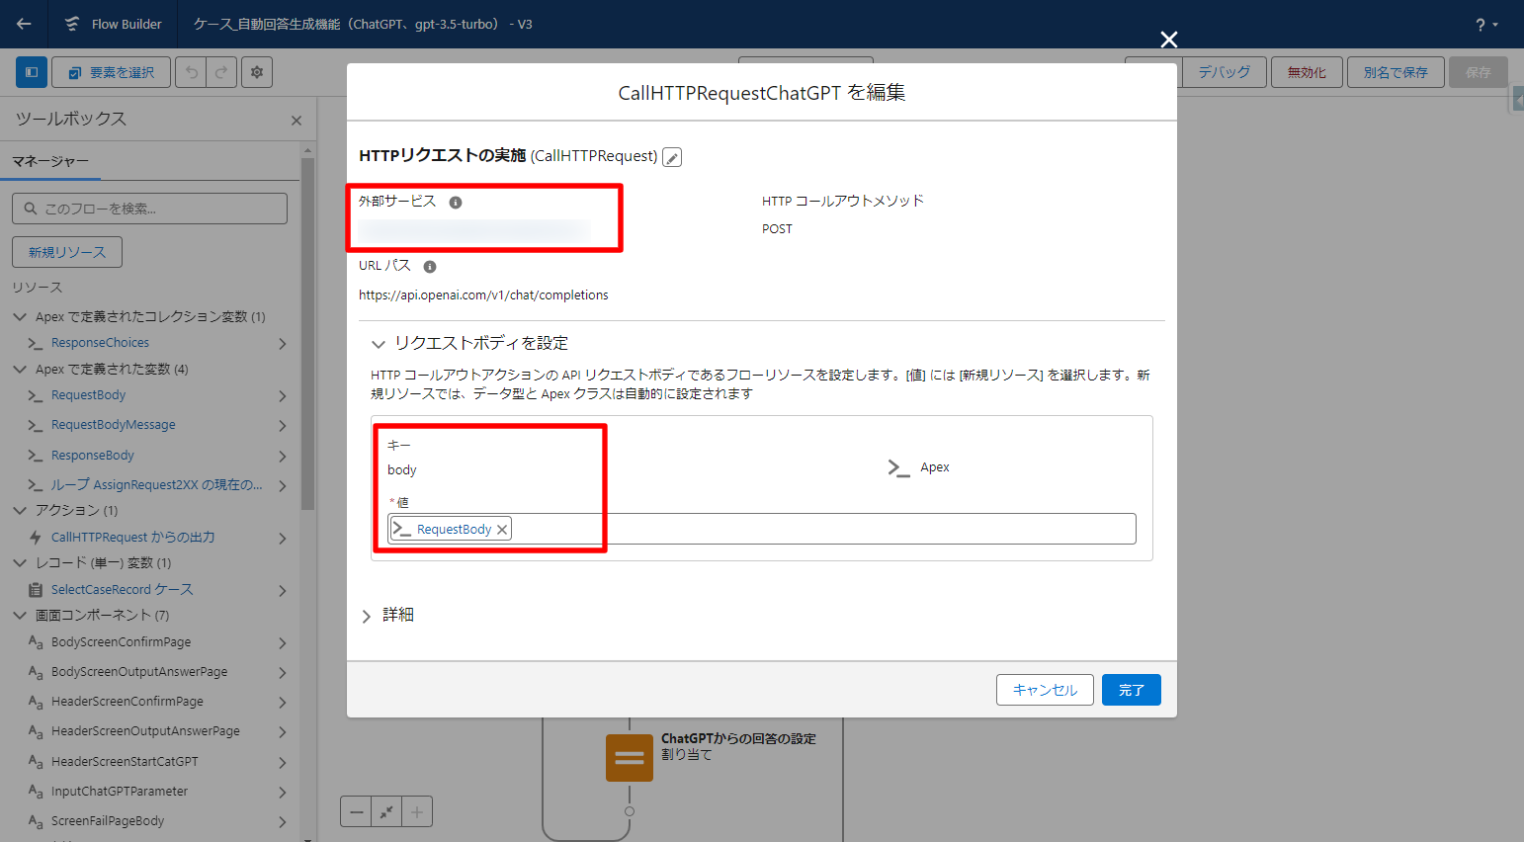Fit canvas to view icon

coord(386,812)
